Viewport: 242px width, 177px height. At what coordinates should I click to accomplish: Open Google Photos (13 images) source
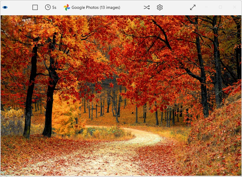pyautogui.click(x=92, y=7)
